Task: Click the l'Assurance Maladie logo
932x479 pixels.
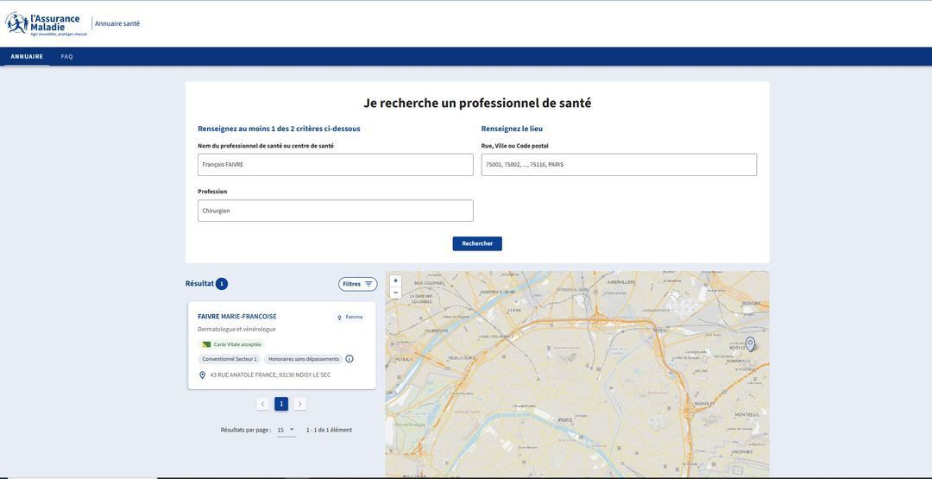Action: coord(46,23)
